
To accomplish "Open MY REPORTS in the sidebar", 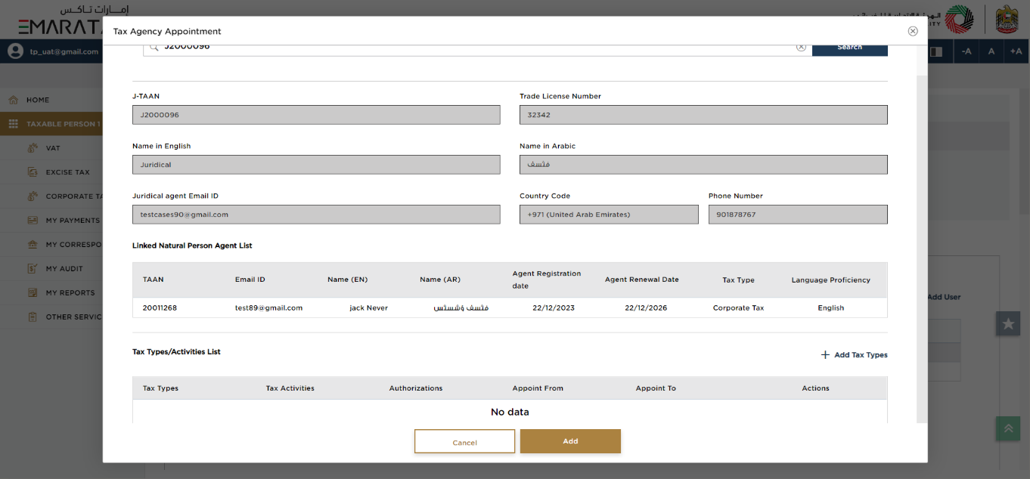I will click(x=70, y=293).
